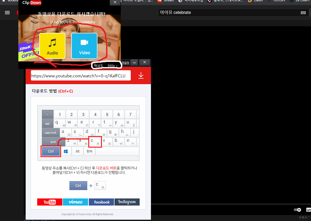Open the 환경설정 settings in Clip Down
Viewport: 311px width, 221px height.
pyautogui.click(x=125, y=63)
